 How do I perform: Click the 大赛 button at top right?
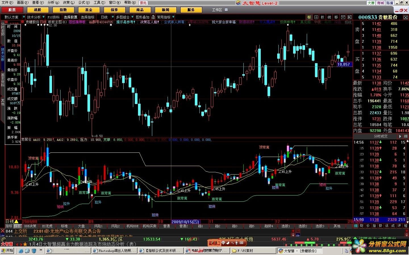click(x=371, y=3)
